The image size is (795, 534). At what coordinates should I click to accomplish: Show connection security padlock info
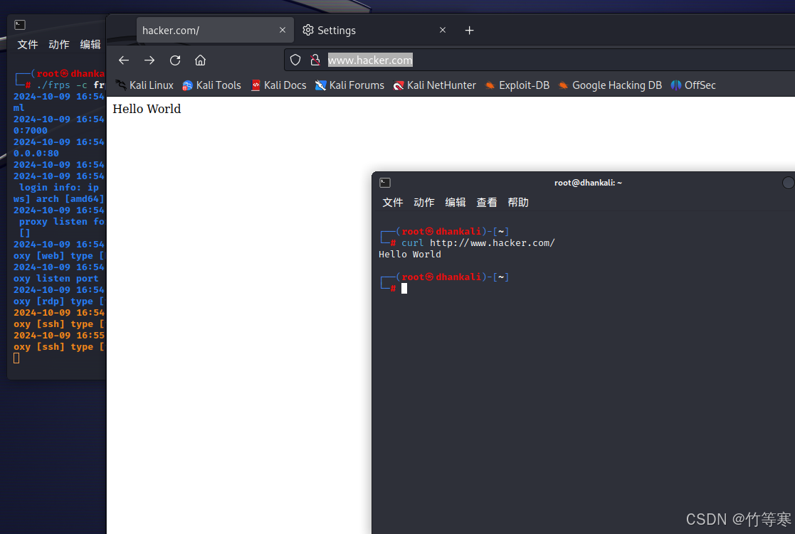pyautogui.click(x=315, y=60)
